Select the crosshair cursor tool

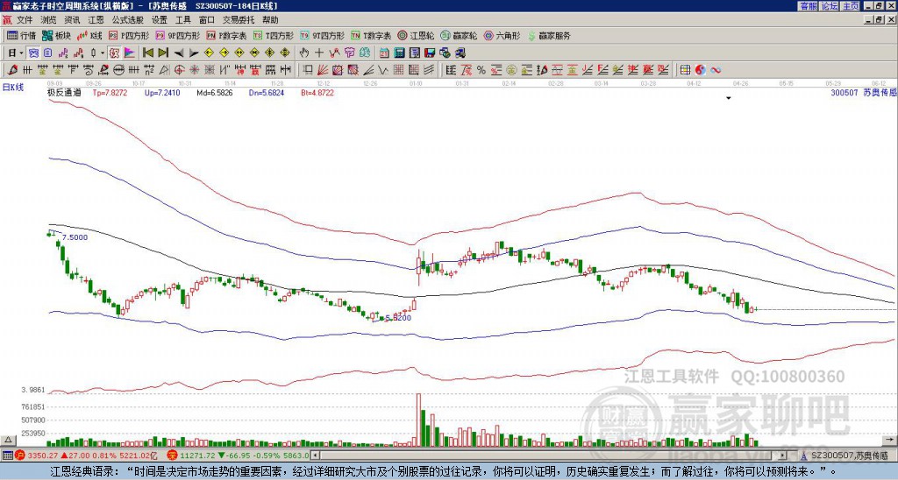point(319,53)
